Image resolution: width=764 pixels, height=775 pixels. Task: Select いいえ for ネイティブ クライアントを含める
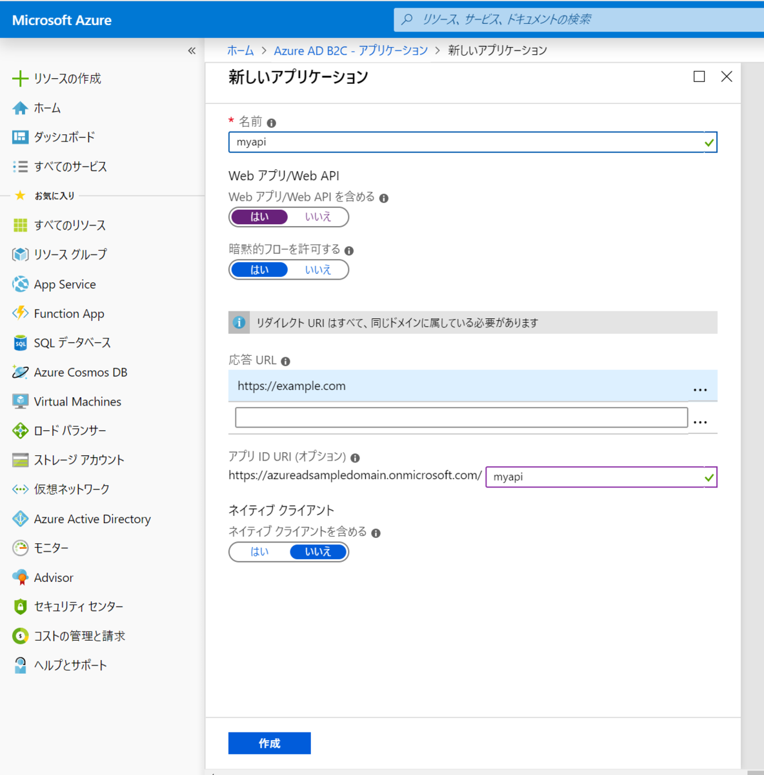coord(318,552)
